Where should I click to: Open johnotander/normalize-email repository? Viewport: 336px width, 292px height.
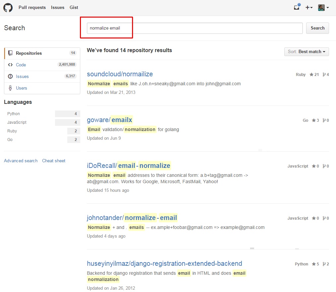coord(132,218)
